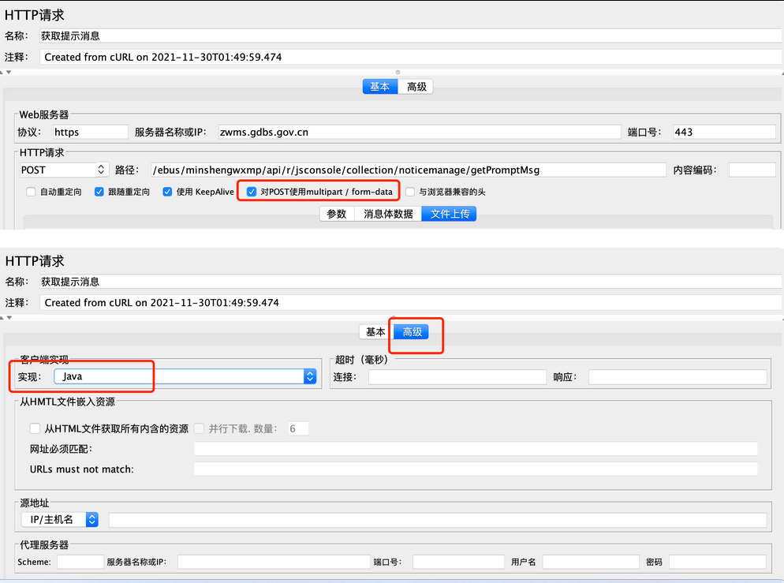Click the 名称 field in upper panel

coord(410,36)
